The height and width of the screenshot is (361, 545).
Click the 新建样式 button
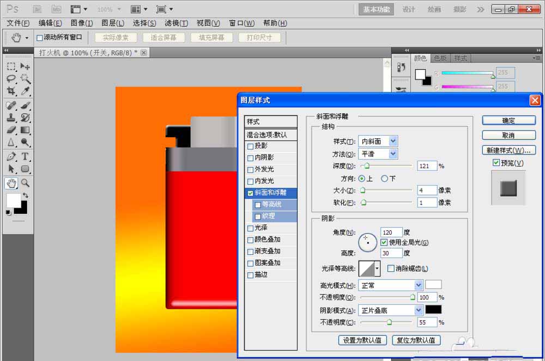click(508, 150)
